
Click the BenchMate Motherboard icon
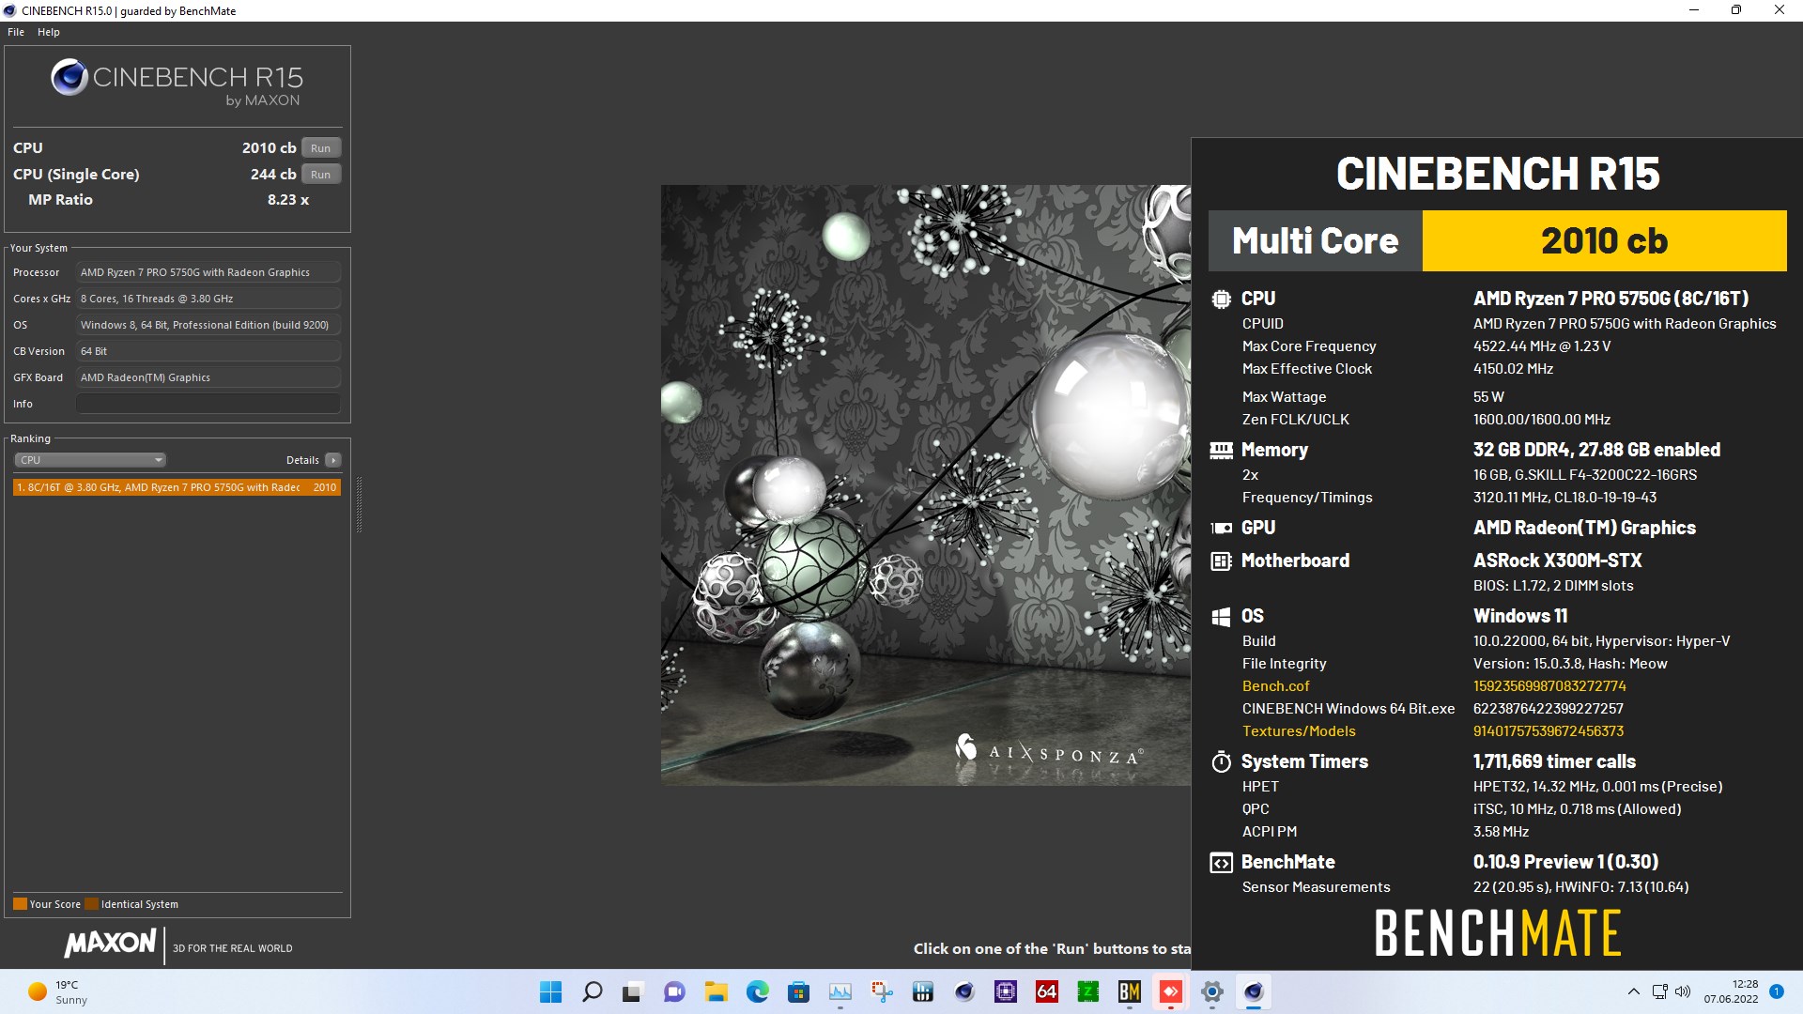pos(1221,561)
